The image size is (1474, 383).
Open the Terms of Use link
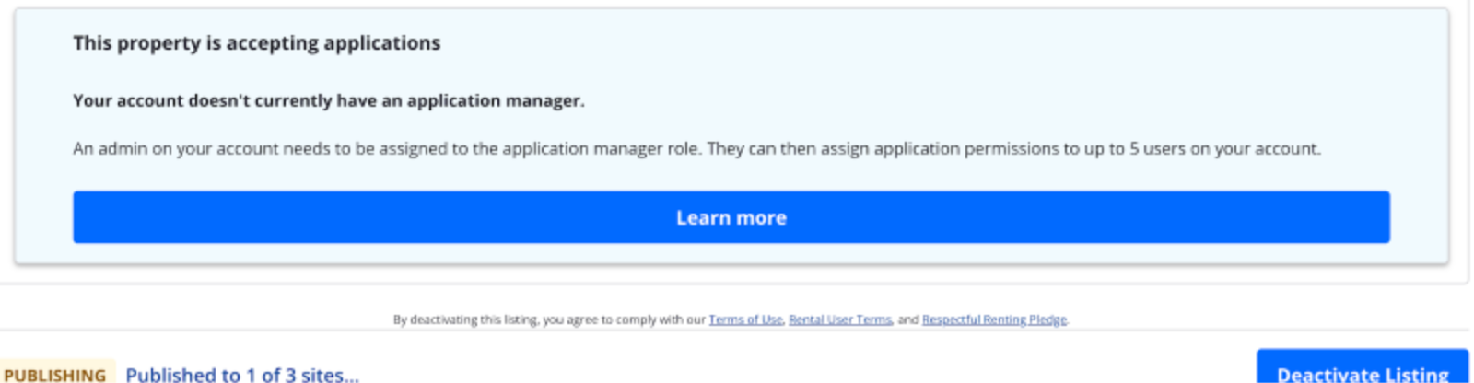(745, 319)
